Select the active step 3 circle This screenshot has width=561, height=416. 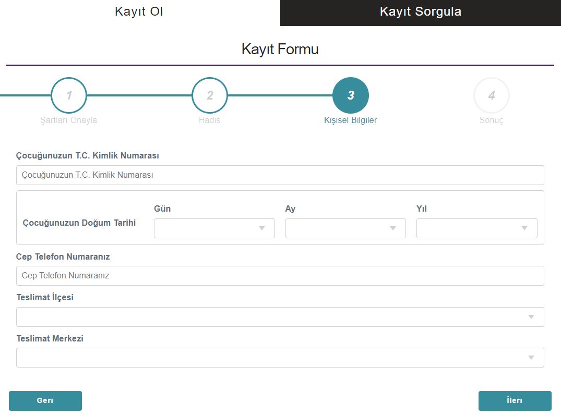pyautogui.click(x=351, y=95)
